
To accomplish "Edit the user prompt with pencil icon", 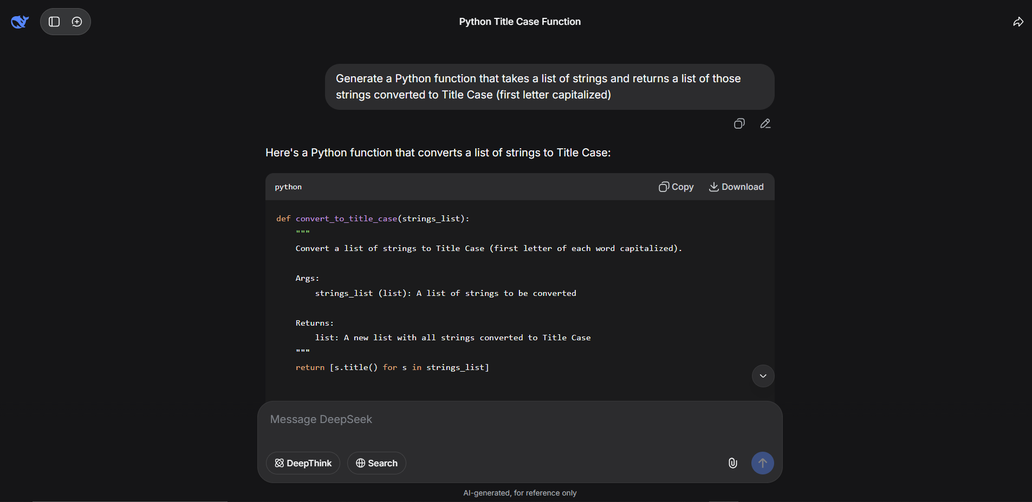I will pos(765,124).
